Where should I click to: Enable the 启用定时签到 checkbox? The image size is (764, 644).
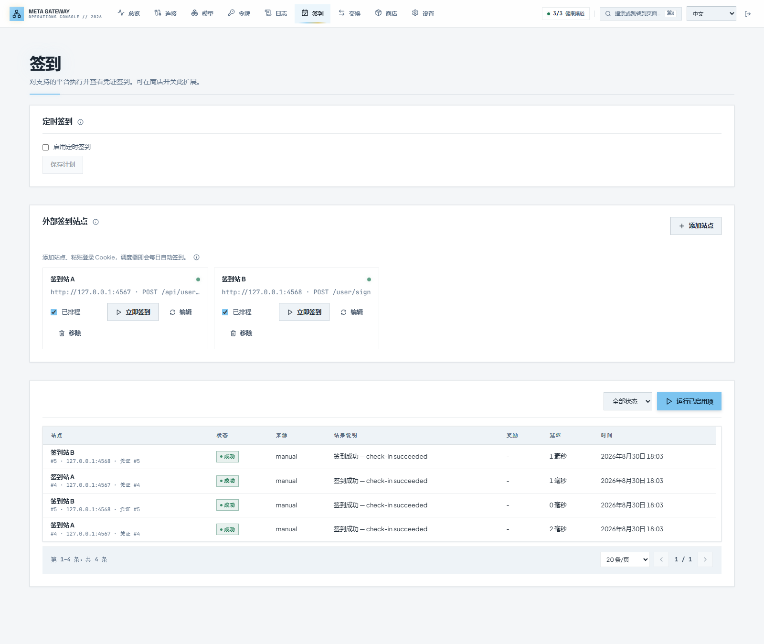point(46,147)
